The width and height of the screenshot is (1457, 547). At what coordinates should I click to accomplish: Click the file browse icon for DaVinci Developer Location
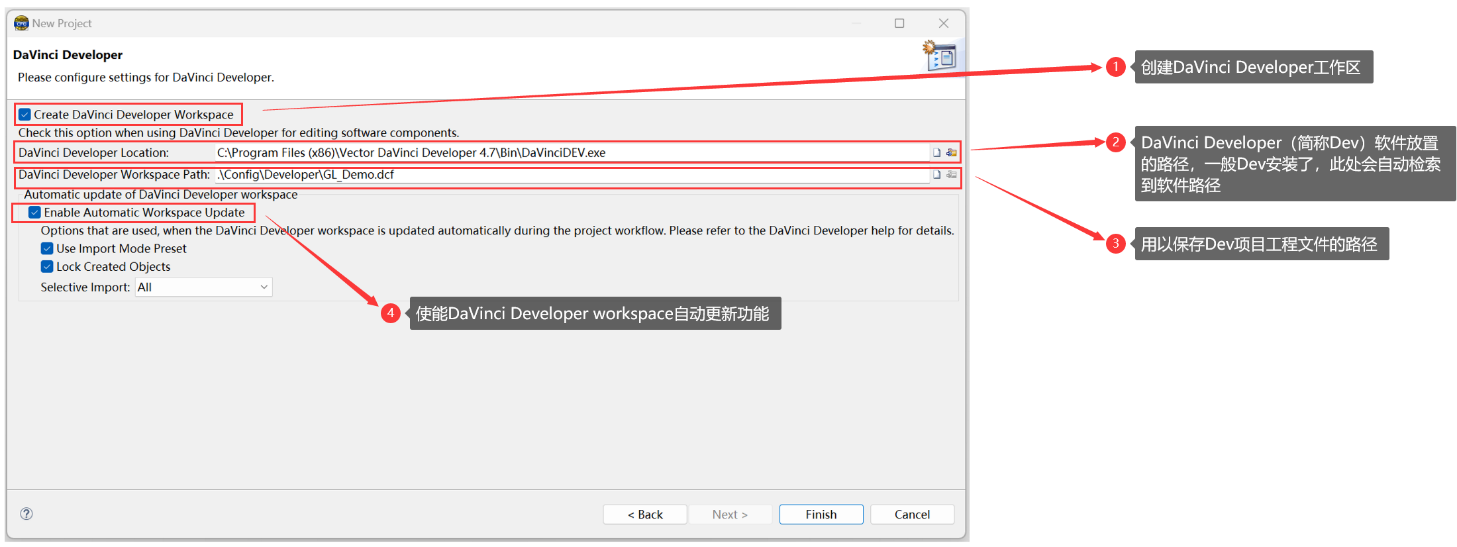pos(936,153)
